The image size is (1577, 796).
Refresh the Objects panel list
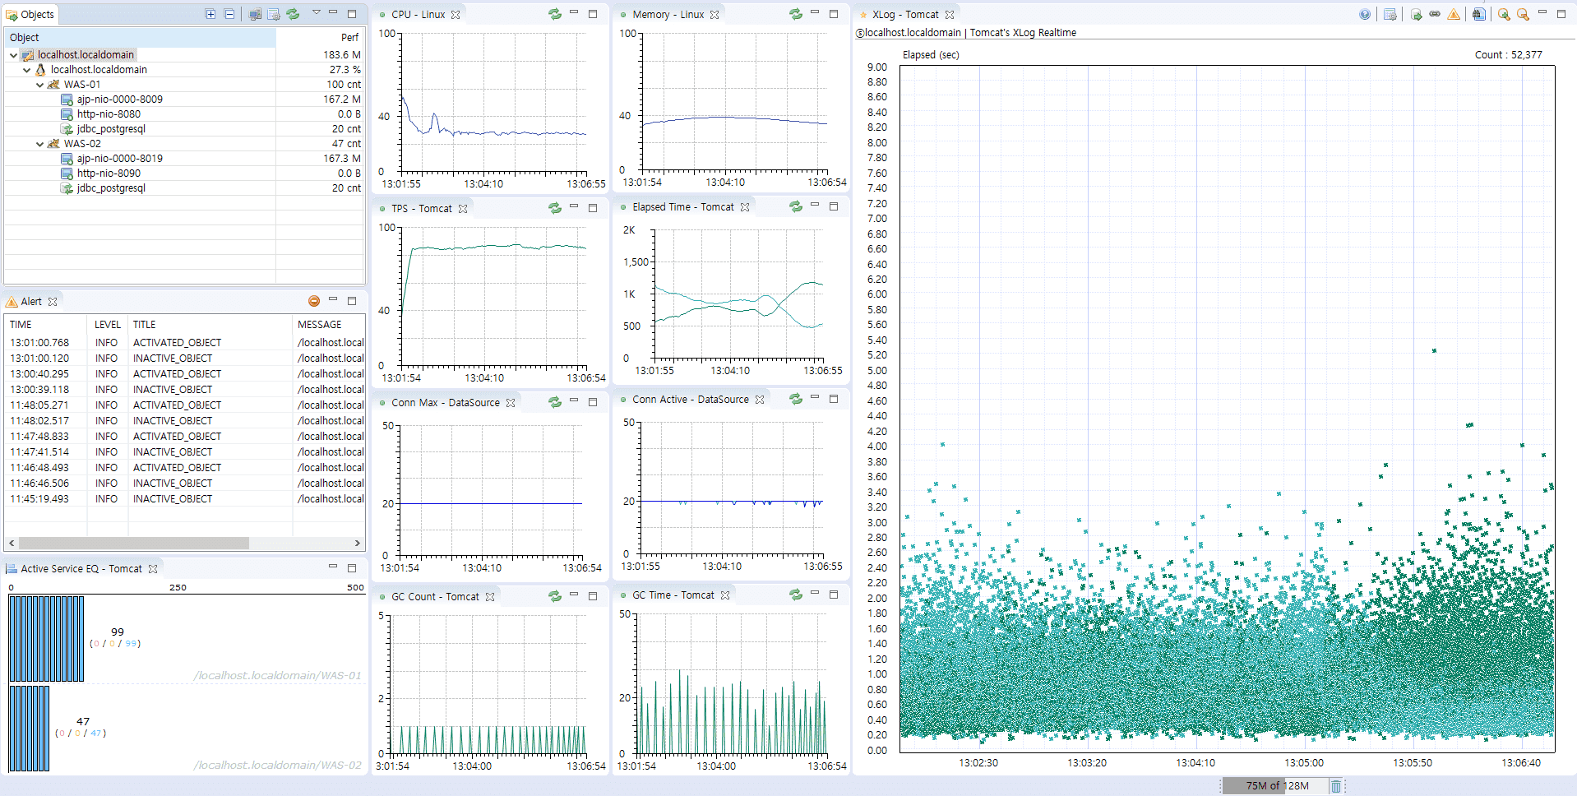(x=293, y=14)
